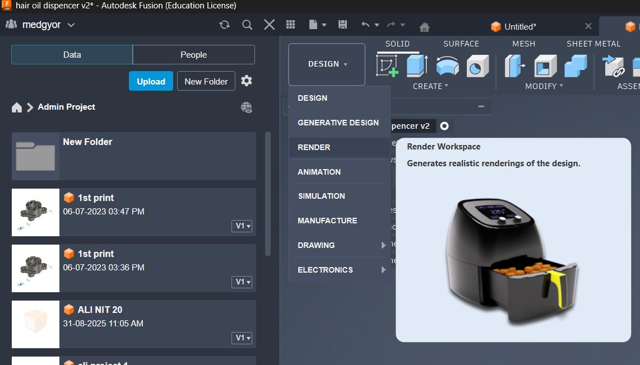Click the Undo arrow
This screenshot has width=640, height=365.
365,25
